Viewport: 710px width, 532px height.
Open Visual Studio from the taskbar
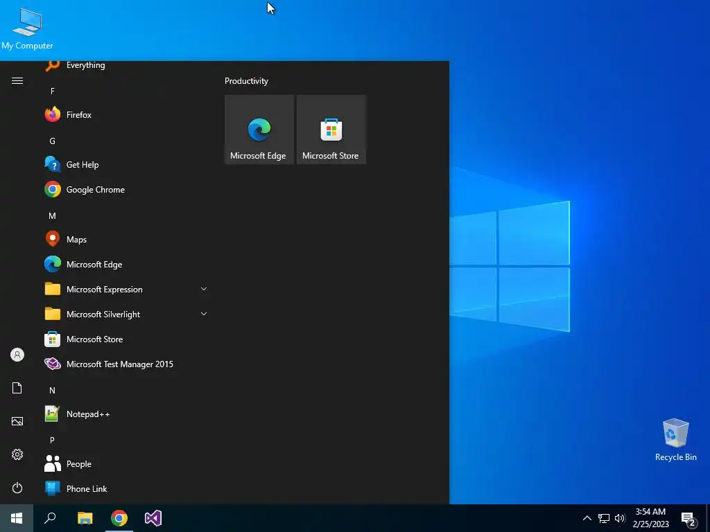click(x=153, y=518)
